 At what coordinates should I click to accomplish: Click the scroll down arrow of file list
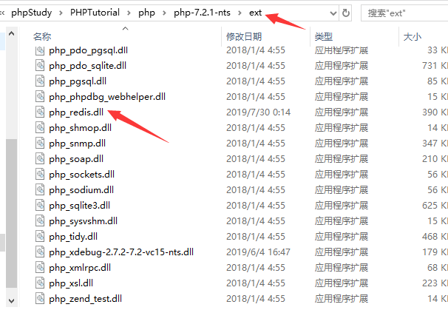(11, 301)
